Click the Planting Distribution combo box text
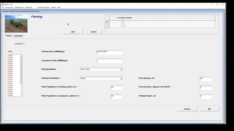Viewport: 234px width, 131px height. point(100,79)
